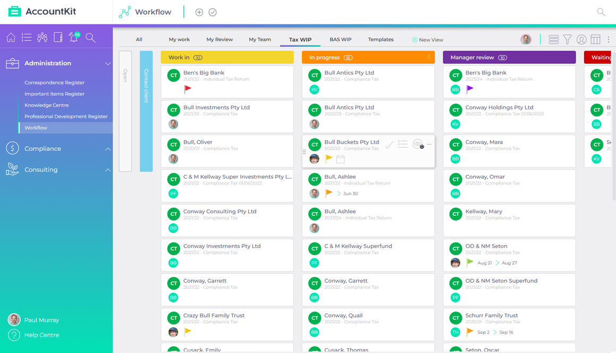This screenshot has width=616, height=353.
Task: Open notifications bell with badge
Action: click(74, 37)
